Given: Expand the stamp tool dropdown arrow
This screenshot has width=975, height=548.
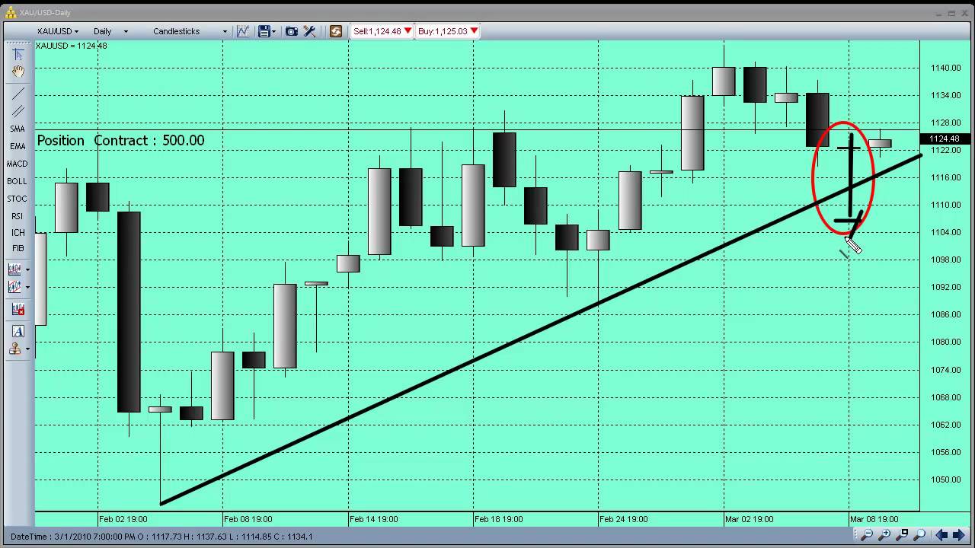Looking at the screenshot, I should 27,349.
